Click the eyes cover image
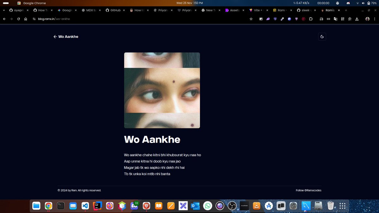This screenshot has width=379, height=213. [162, 90]
